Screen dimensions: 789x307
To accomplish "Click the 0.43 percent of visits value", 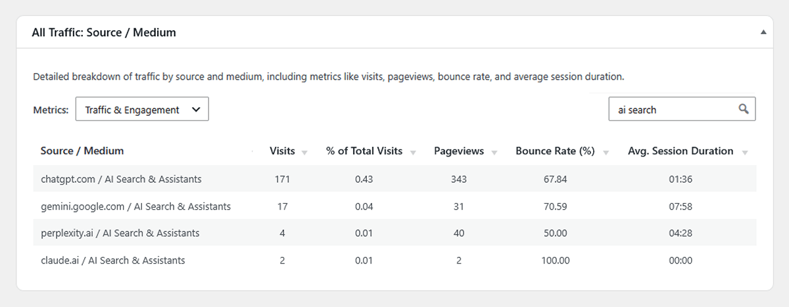I will (364, 179).
